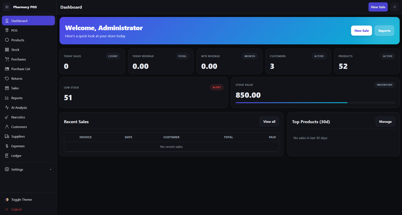Screen dimensions: 402x215
Task: Click the AI Analysis pulse icon
Action: pyautogui.click(x=7, y=107)
